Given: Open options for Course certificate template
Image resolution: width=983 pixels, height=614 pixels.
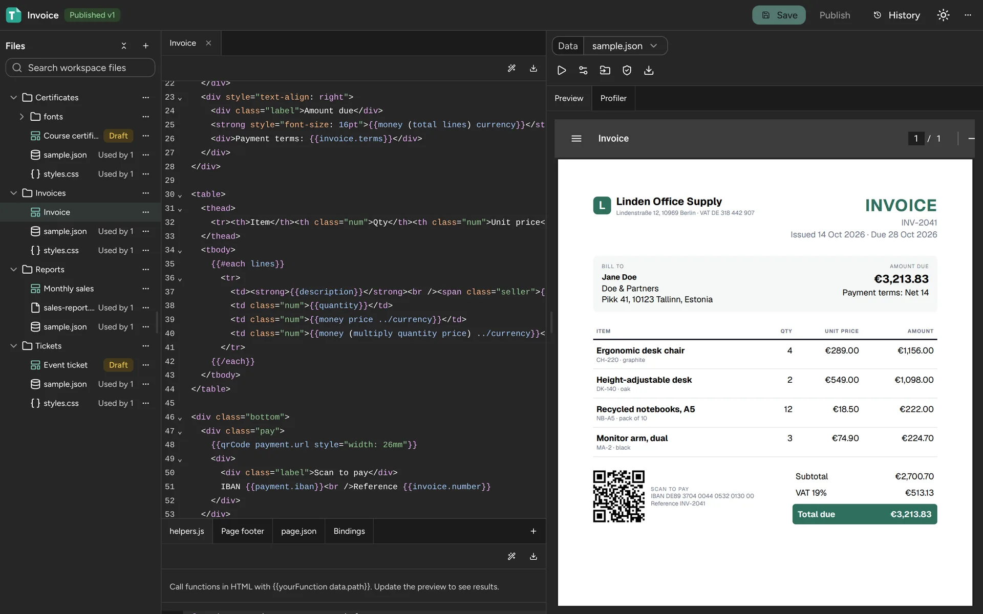Looking at the screenshot, I should point(146,136).
